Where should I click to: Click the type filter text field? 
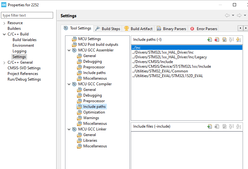[27, 15]
